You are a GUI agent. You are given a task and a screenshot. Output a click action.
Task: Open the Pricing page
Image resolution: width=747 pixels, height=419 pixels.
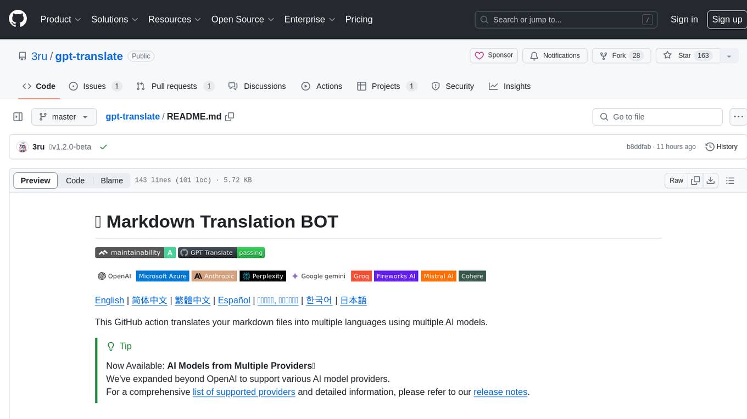point(359,19)
